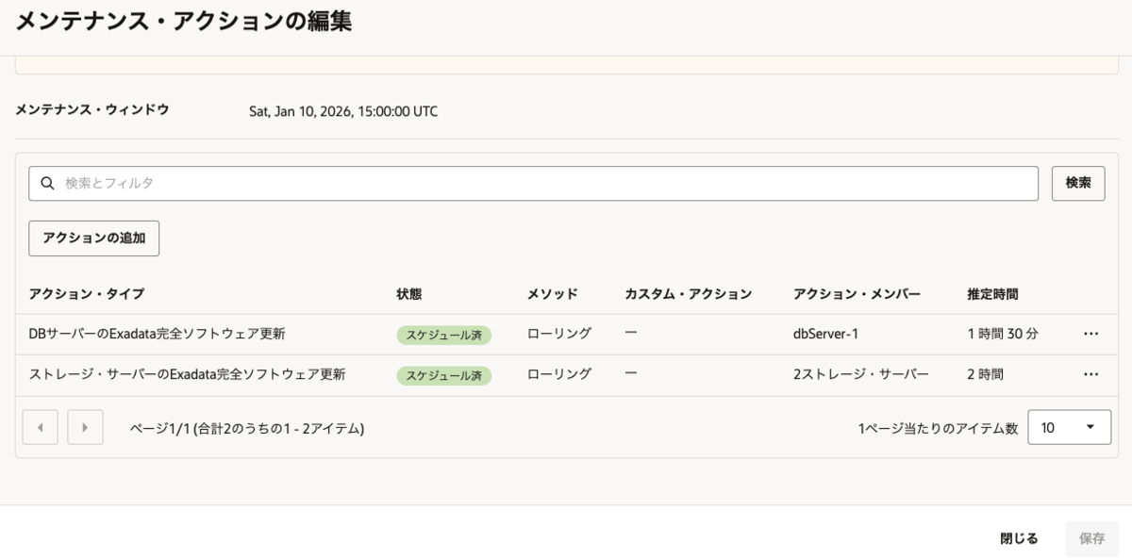Select ストレージ・サーバーのExadata完全ソフトウェア更新 row
This screenshot has width=1132, height=559.
click(188, 374)
